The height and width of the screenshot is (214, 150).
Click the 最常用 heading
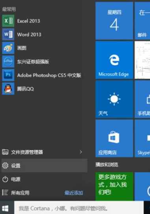[x=9, y=9]
